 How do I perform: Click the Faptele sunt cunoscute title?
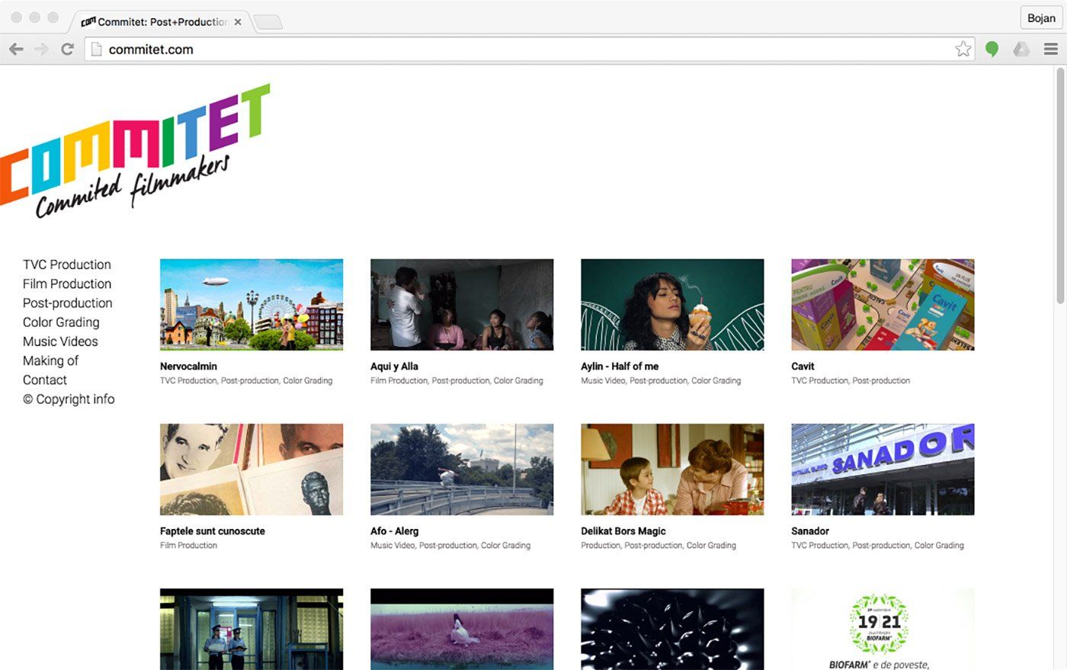point(213,531)
